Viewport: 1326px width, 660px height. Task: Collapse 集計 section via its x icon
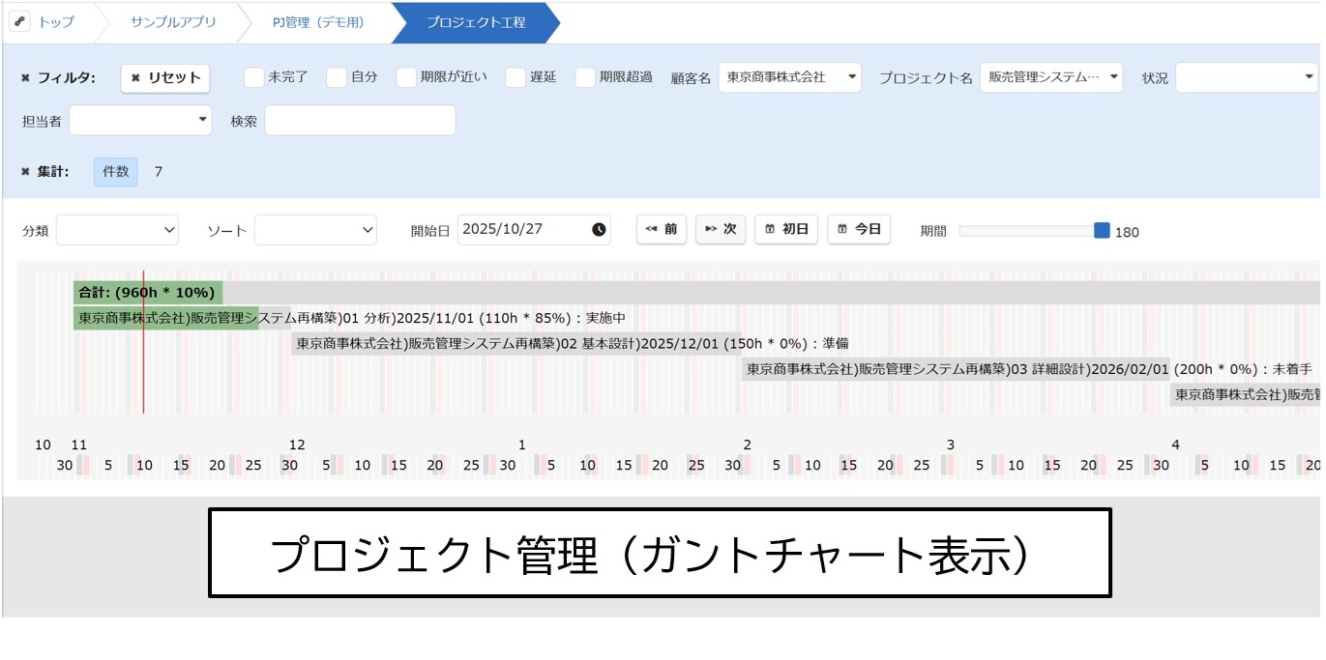point(26,172)
